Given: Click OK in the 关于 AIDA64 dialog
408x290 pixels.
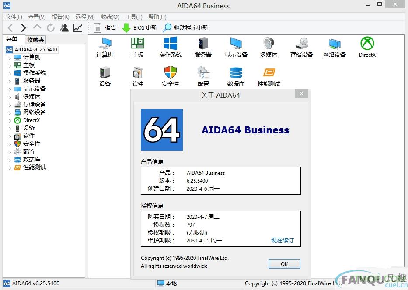Looking at the screenshot, I should [284, 264].
